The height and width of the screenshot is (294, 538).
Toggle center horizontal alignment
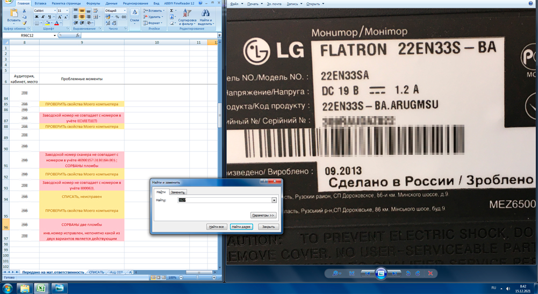82,17
